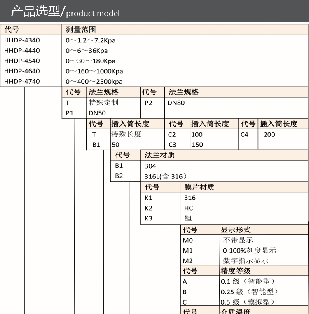309x314 pixels.
Task: Choose the HHDP-4740 model code
Action: (22, 82)
